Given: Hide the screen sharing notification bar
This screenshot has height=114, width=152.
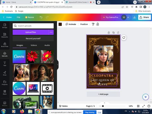Looking at the screenshot, I should click(x=99, y=112).
